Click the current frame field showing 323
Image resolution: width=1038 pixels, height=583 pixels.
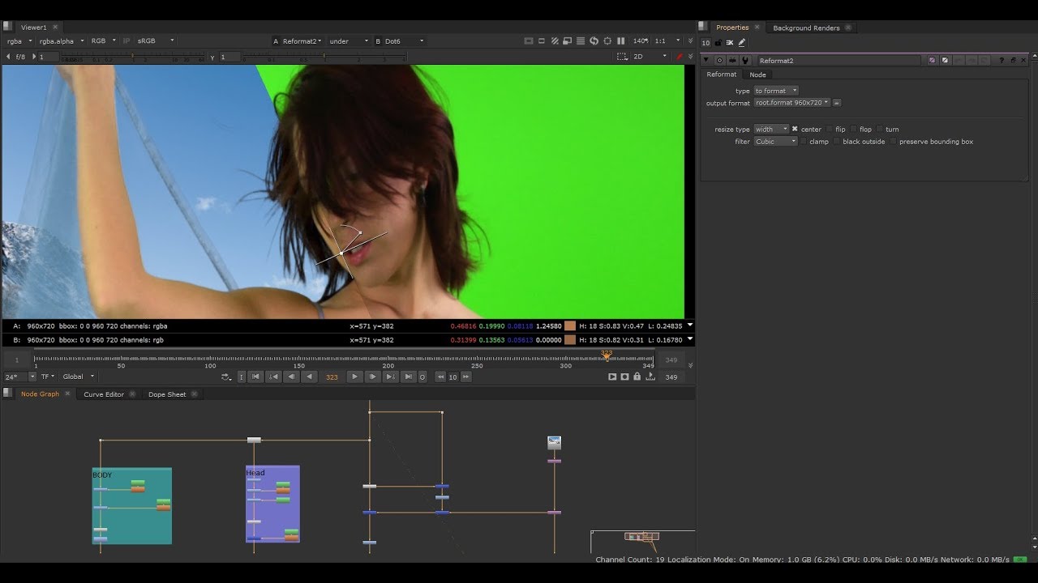(332, 377)
